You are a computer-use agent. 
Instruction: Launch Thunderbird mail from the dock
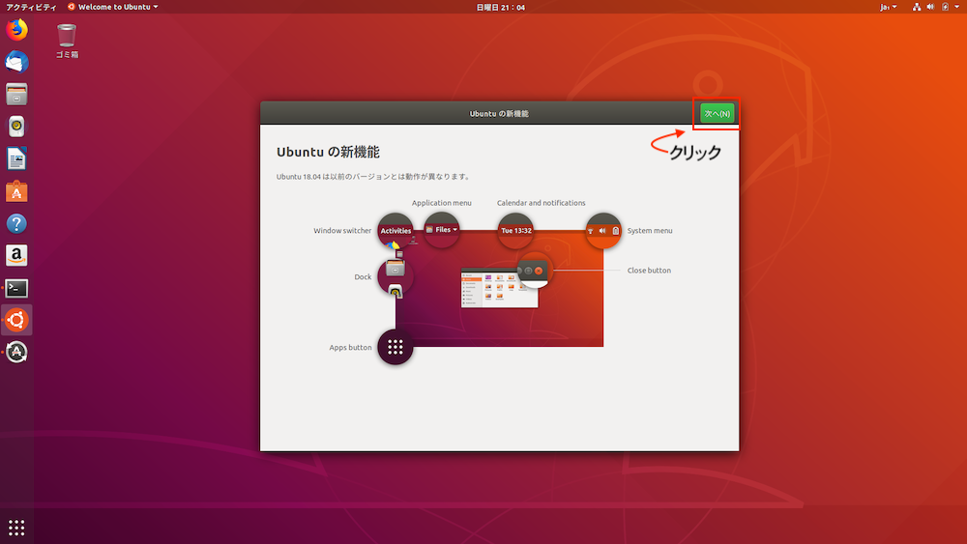click(16, 62)
